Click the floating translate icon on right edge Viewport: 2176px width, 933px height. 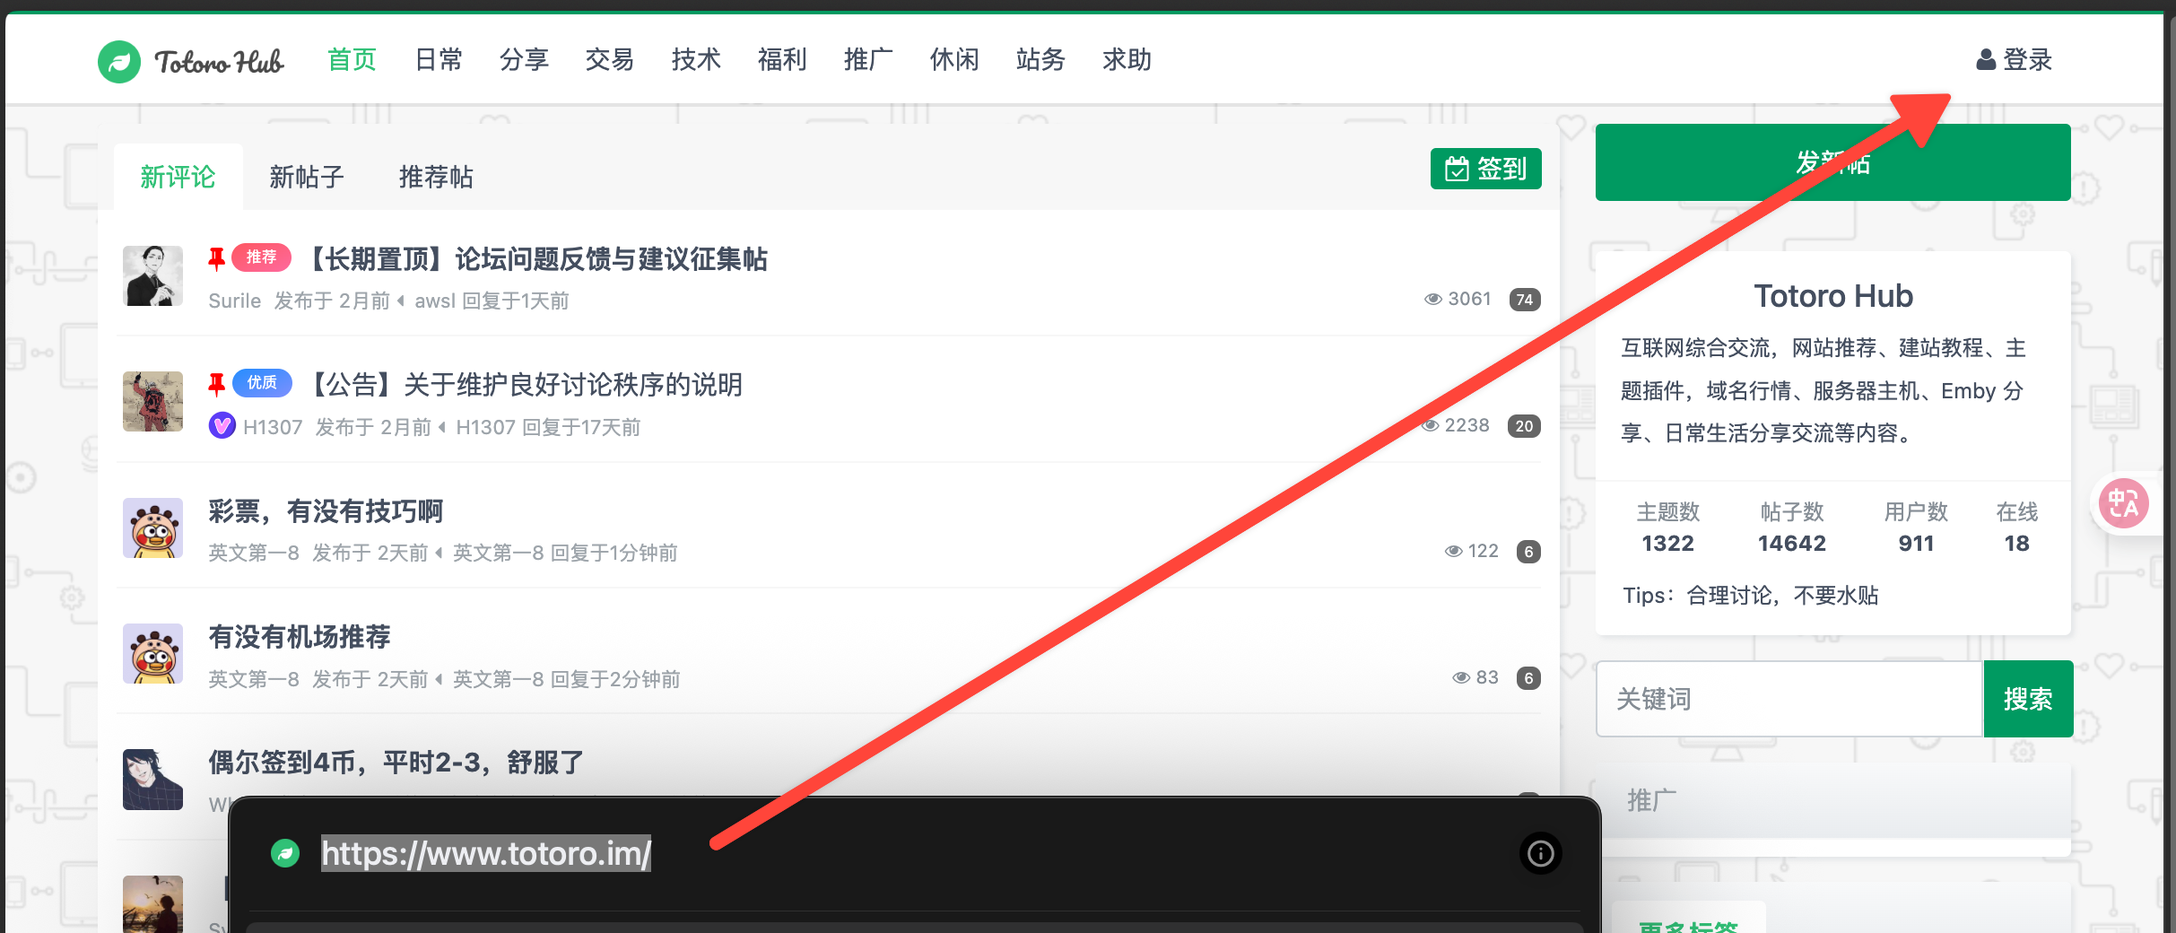2123,503
